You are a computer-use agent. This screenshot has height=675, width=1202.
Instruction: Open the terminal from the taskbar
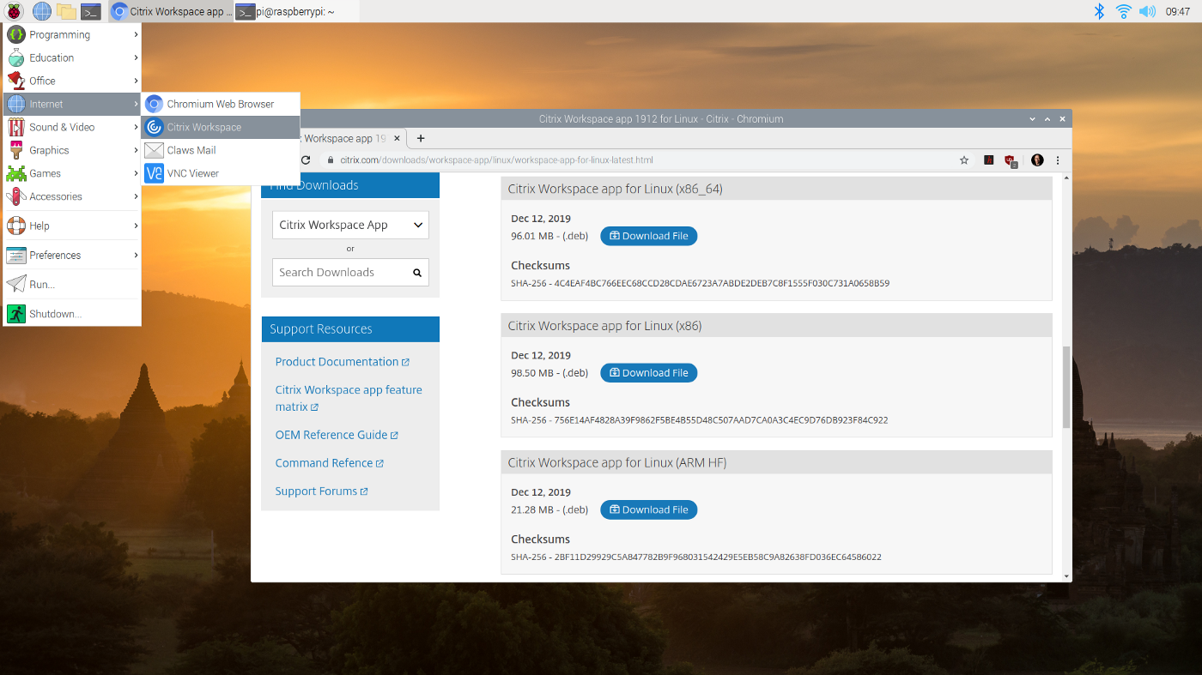click(91, 11)
